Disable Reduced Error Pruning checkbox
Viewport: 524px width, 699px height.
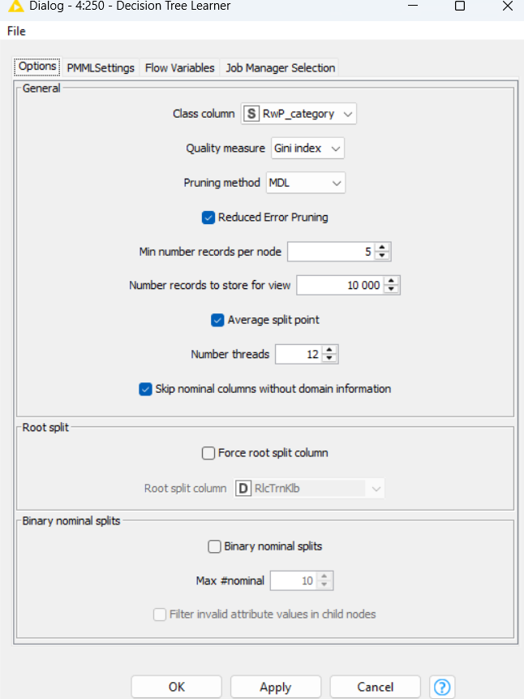208,218
